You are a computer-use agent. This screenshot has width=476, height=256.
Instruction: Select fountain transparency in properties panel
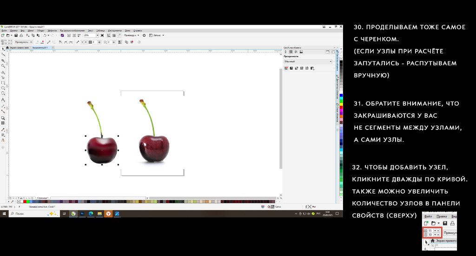(x=296, y=68)
